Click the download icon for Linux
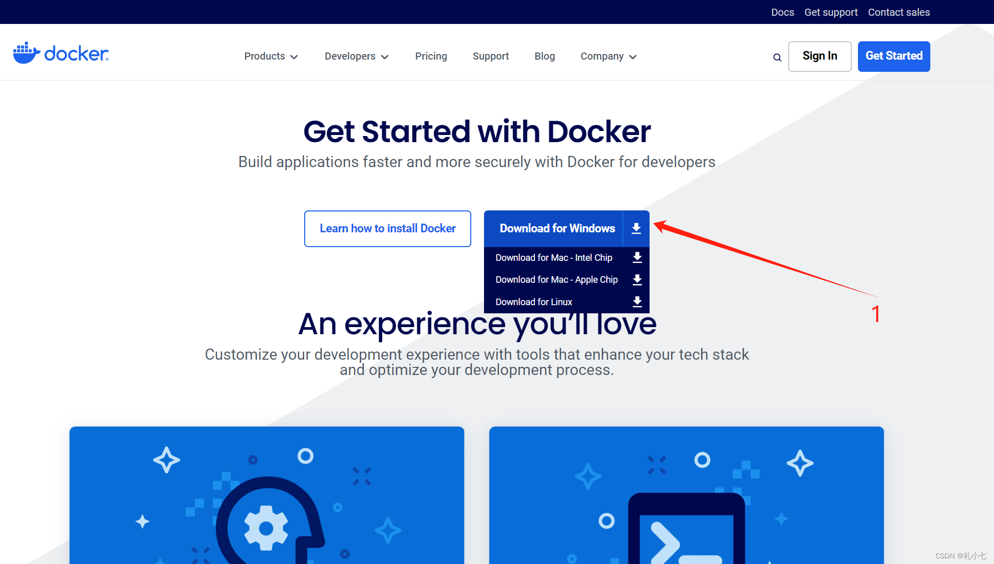Image resolution: width=994 pixels, height=564 pixels. [x=636, y=301]
